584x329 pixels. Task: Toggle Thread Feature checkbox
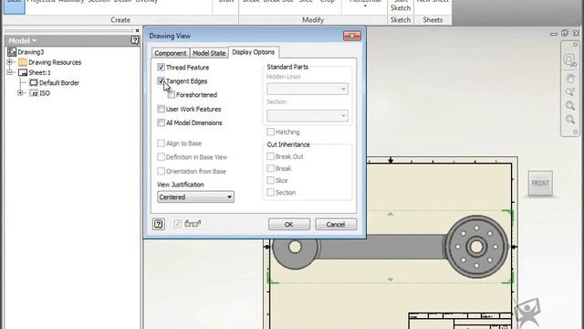pos(161,67)
